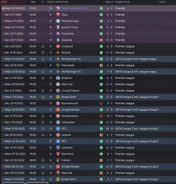Open the 10 - 0 result against RFS
Image resolution: width=176 pixels, height=184 pixels.
click(x=110, y=129)
